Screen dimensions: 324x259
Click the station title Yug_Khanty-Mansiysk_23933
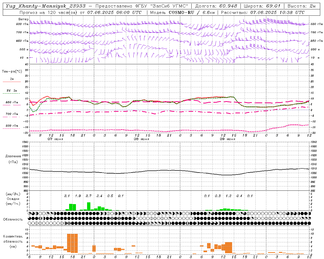[46, 6]
